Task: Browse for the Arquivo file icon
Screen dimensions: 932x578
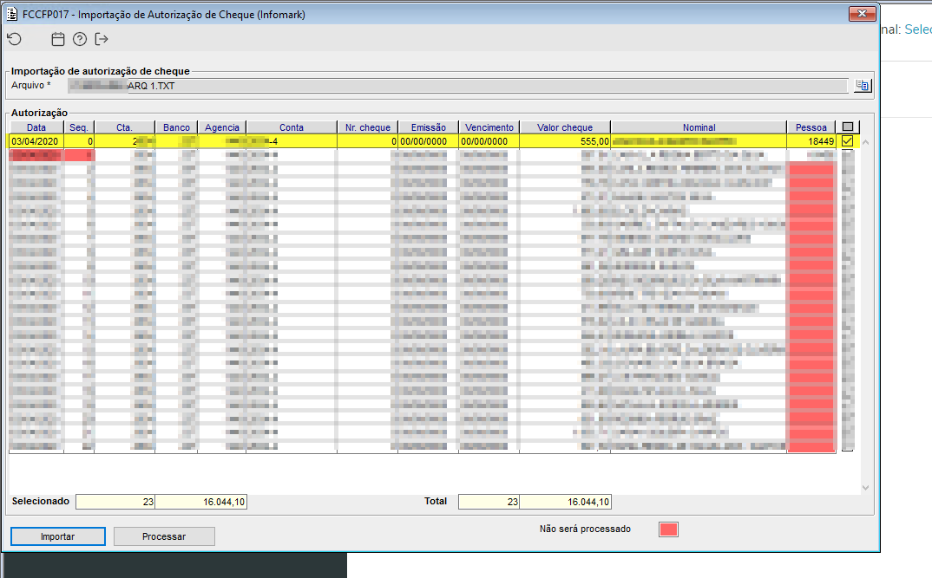Action: pos(863,86)
